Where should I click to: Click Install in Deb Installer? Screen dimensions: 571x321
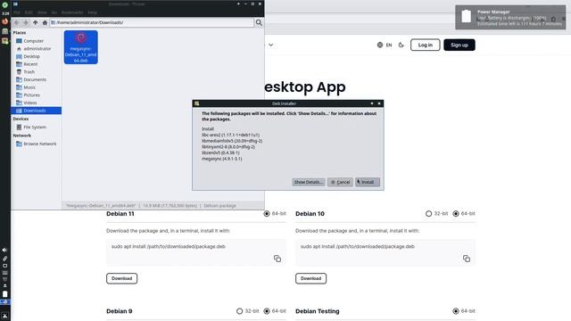tap(368, 182)
